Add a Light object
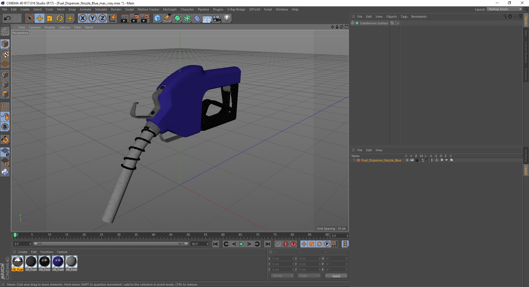529x287 pixels. tap(227, 18)
